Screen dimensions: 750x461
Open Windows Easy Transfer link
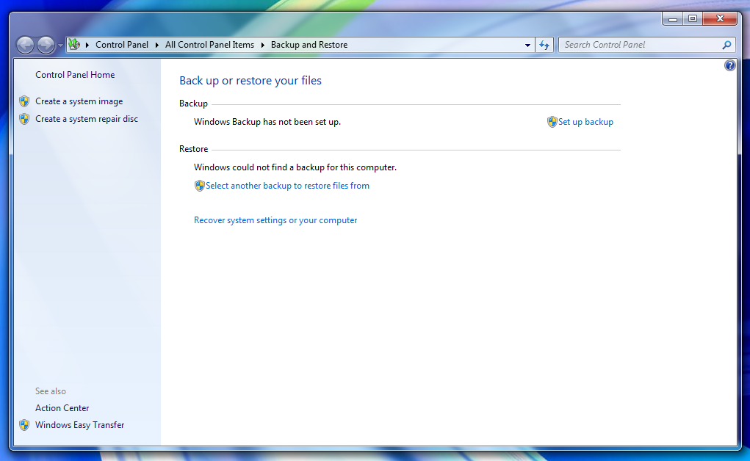tap(80, 425)
